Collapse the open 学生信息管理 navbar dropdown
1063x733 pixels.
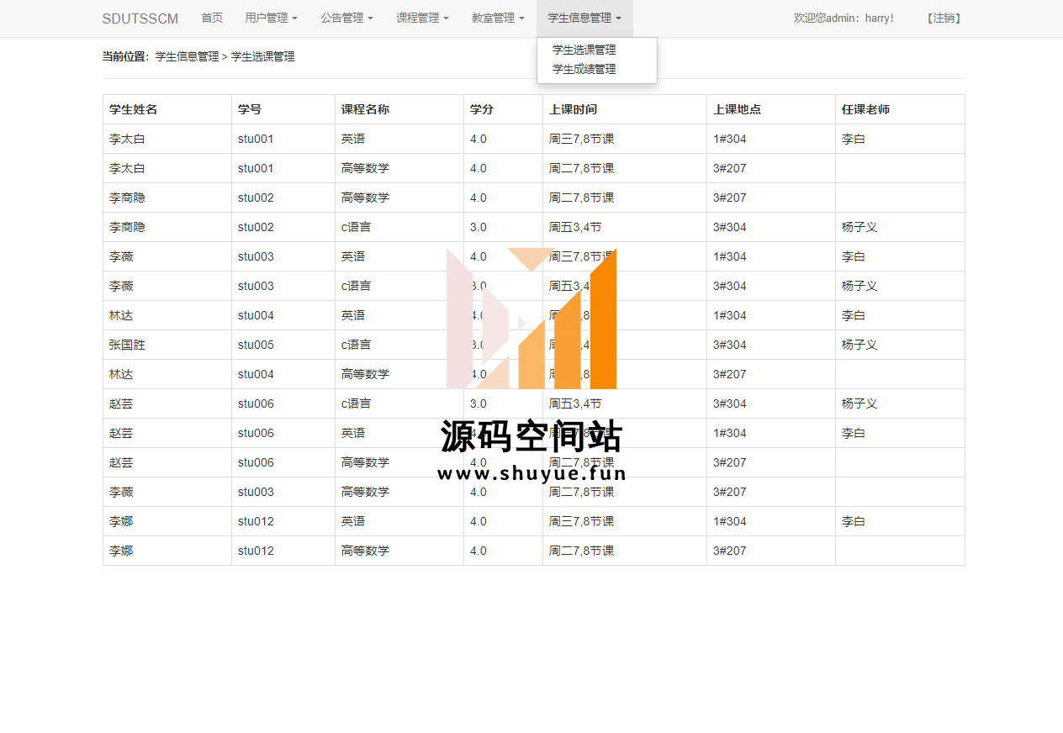pyautogui.click(x=584, y=18)
